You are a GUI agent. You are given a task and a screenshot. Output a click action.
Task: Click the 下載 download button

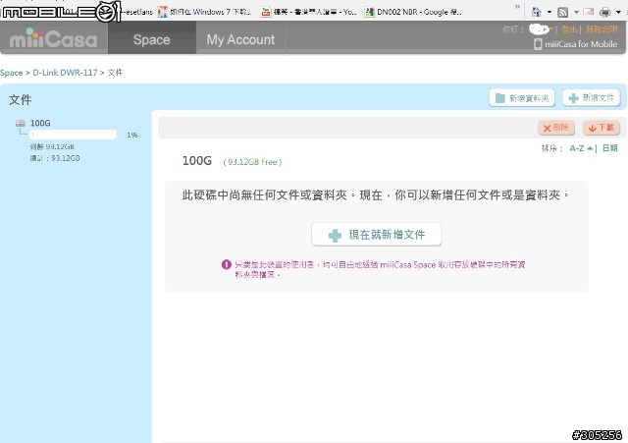click(x=602, y=128)
